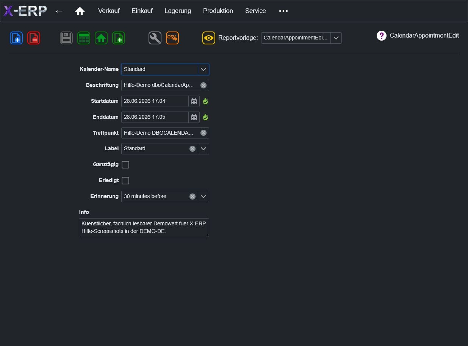Open the Lagerung menu

(178, 11)
